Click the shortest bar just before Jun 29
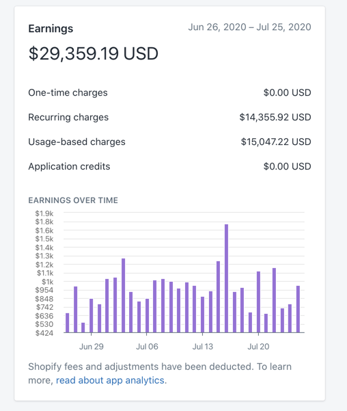Image resolution: width=347 pixels, height=411 pixels. (x=83, y=328)
